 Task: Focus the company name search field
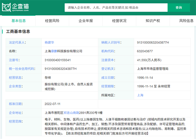pyautogui.click(x=116, y=8)
